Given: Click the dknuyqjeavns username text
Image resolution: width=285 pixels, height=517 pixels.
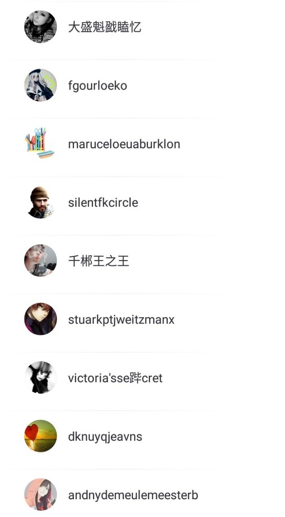Looking at the screenshot, I should tap(105, 436).
